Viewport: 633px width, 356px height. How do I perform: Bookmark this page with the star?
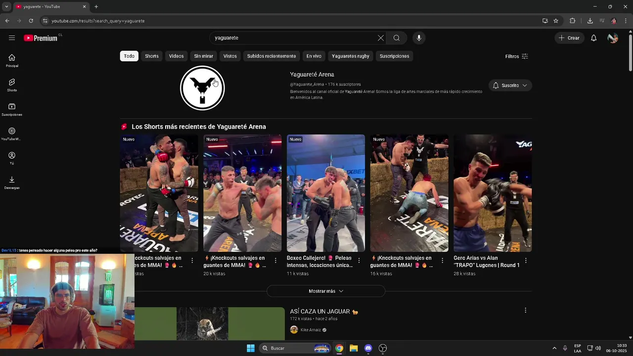click(556, 21)
